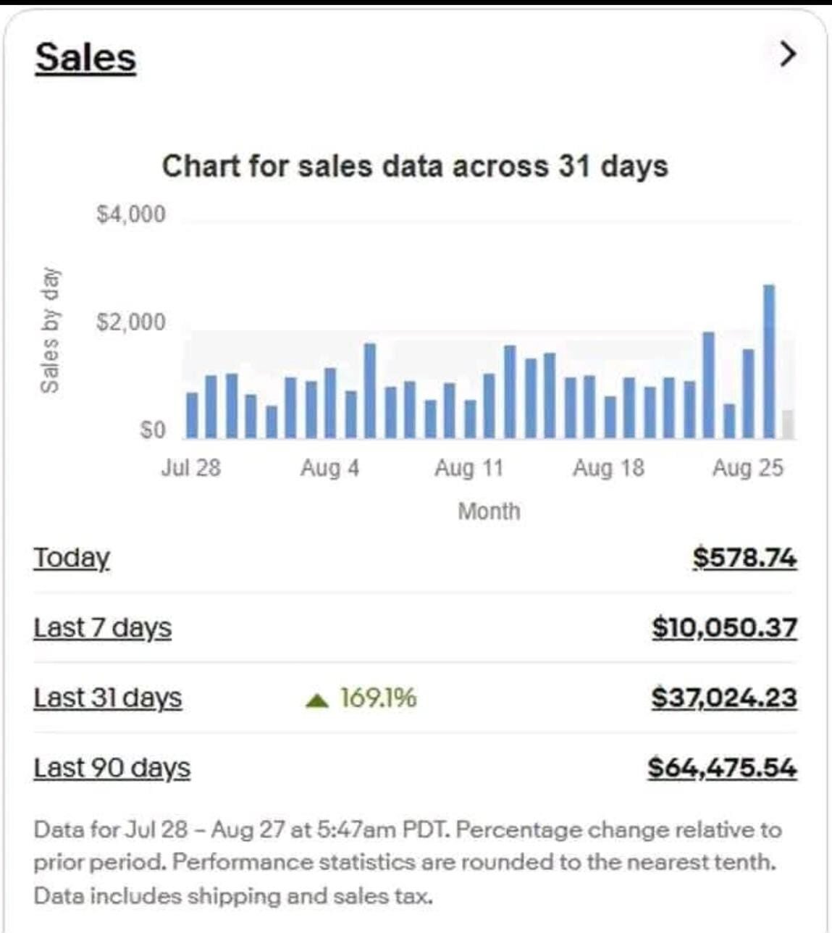Select the Aug 18 date label
Image resolution: width=832 pixels, height=933 pixels.
(x=608, y=468)
